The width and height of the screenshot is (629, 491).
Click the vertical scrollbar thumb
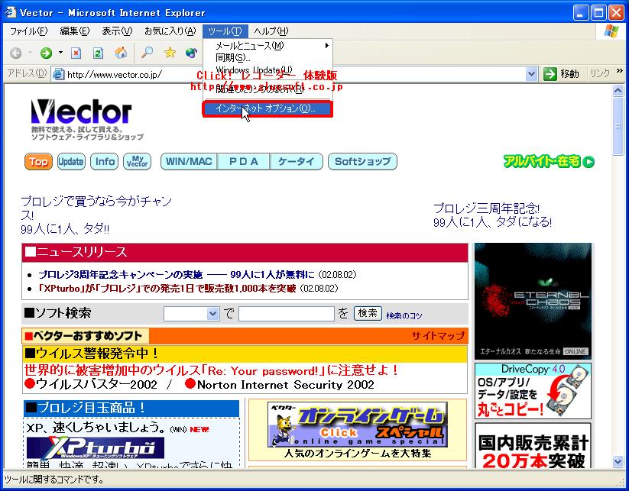(x=618, y=125)
